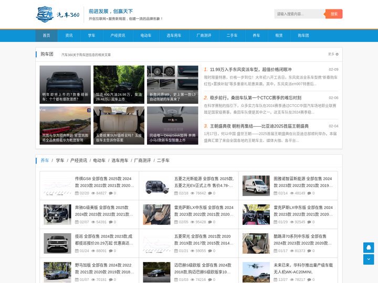The image size is (378, 283).
Task: Open the 选车用车 nav tab
Action: [174, 36]
